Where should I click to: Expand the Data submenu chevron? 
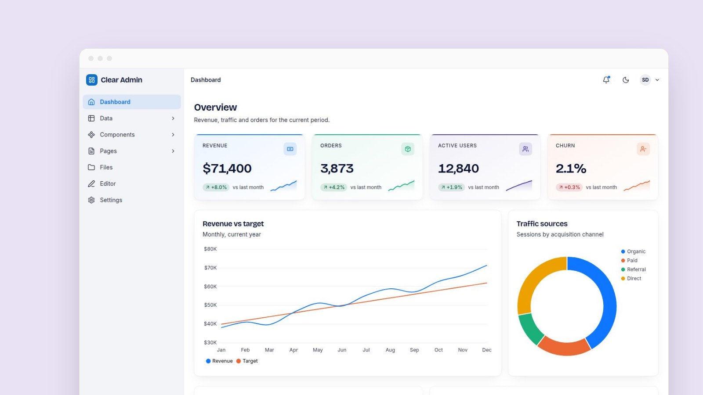click(x=173, y=118)
